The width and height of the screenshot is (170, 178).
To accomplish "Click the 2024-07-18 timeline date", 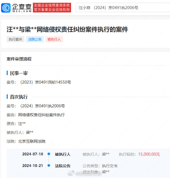I will tap(33, 154).
